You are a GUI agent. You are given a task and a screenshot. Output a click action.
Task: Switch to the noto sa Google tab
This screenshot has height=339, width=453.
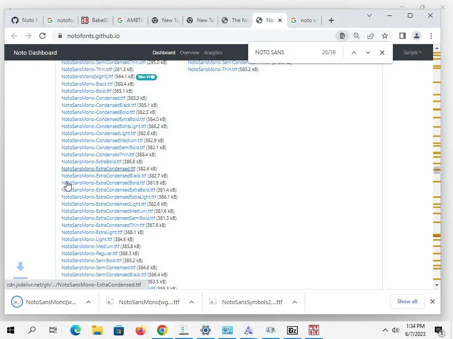click(305, 20)
